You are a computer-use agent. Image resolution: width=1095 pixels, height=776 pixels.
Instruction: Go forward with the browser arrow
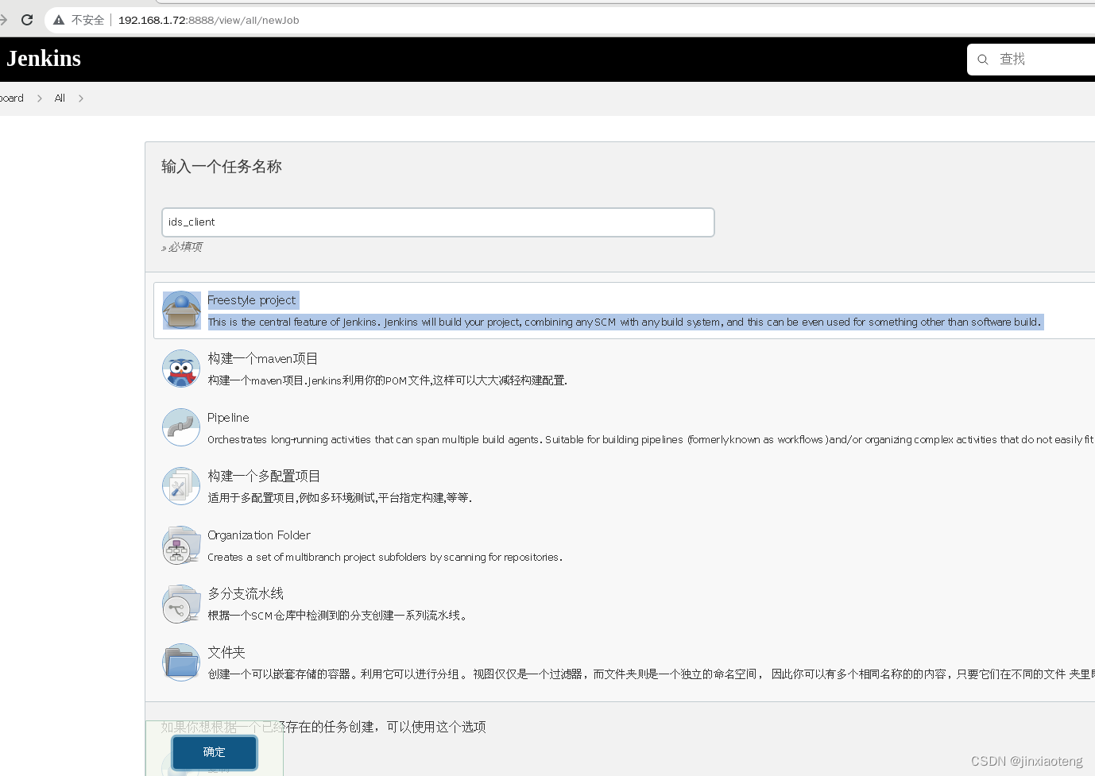click(x=2, y=20)
